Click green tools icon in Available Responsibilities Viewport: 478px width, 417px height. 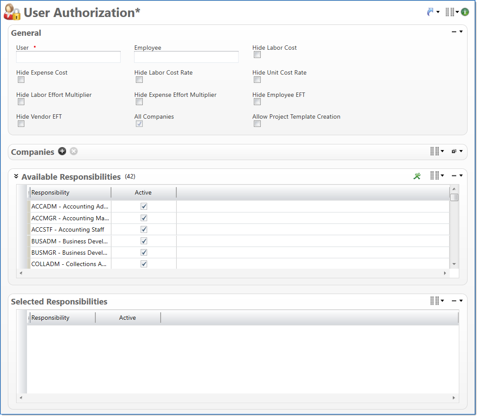click(417, 176)
